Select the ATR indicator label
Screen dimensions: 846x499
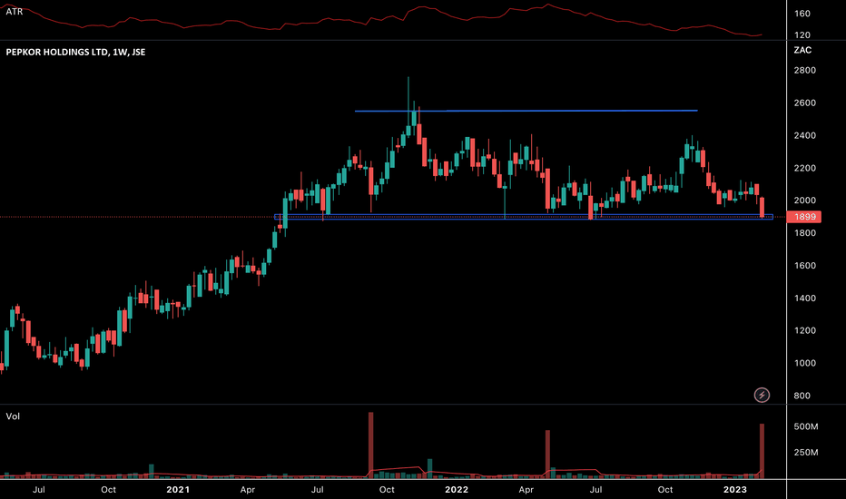pyautogui.click(x=14, y=11)
